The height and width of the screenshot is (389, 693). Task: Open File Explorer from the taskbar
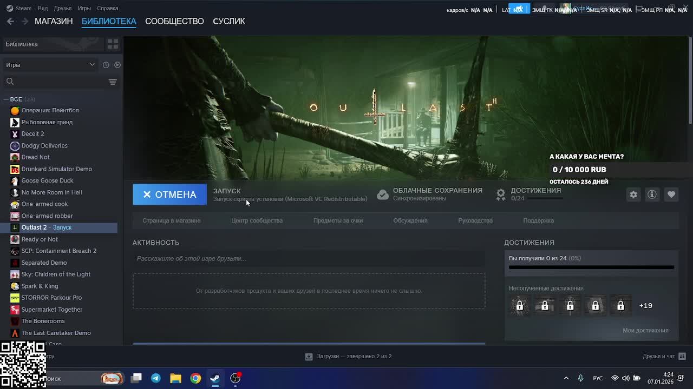pos(175,378)
